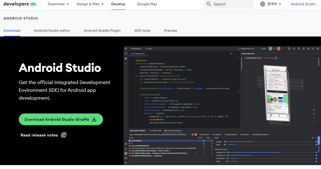Screen dimensions: 321x169
Task: Click the zoom out minus icon in Layout Inspector
Action: click(314, 121)
